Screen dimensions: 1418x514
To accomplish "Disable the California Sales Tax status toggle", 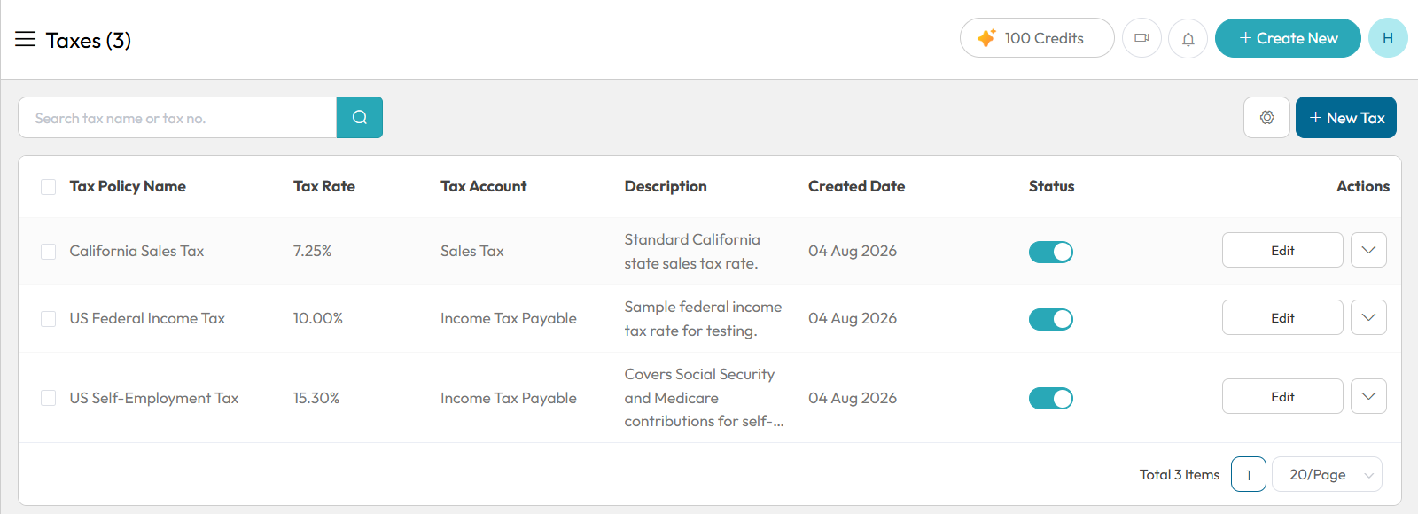I will pos(1051,252).
